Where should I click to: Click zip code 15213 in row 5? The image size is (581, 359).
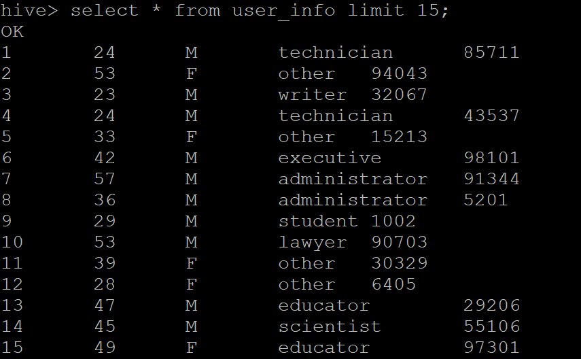(x=399, y=137)
